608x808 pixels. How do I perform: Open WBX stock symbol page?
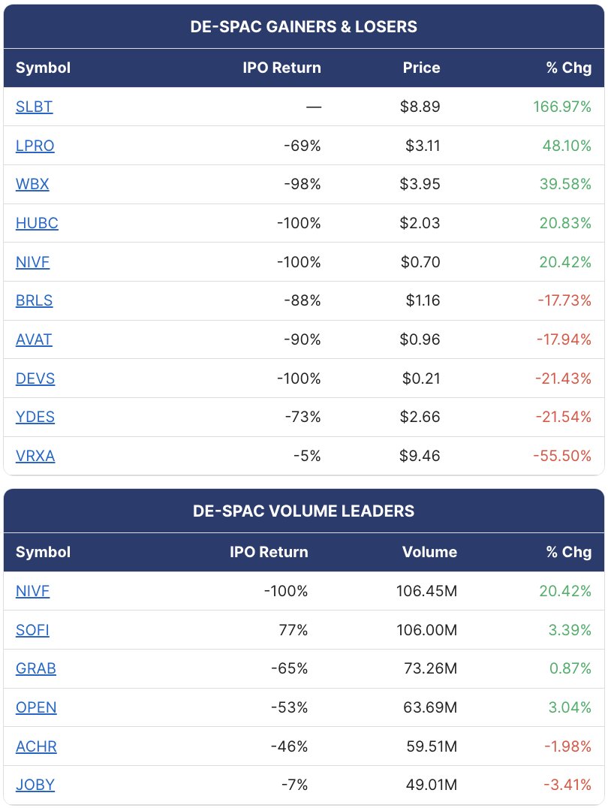pos(32,184)
